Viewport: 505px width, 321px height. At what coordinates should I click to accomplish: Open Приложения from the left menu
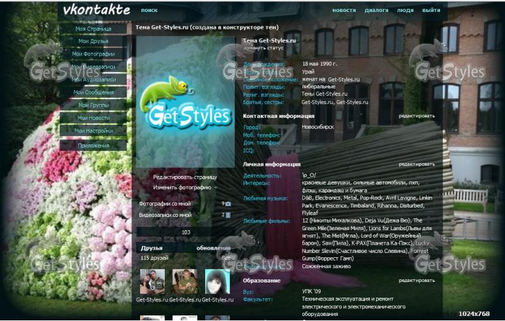(x=93, y=146)
